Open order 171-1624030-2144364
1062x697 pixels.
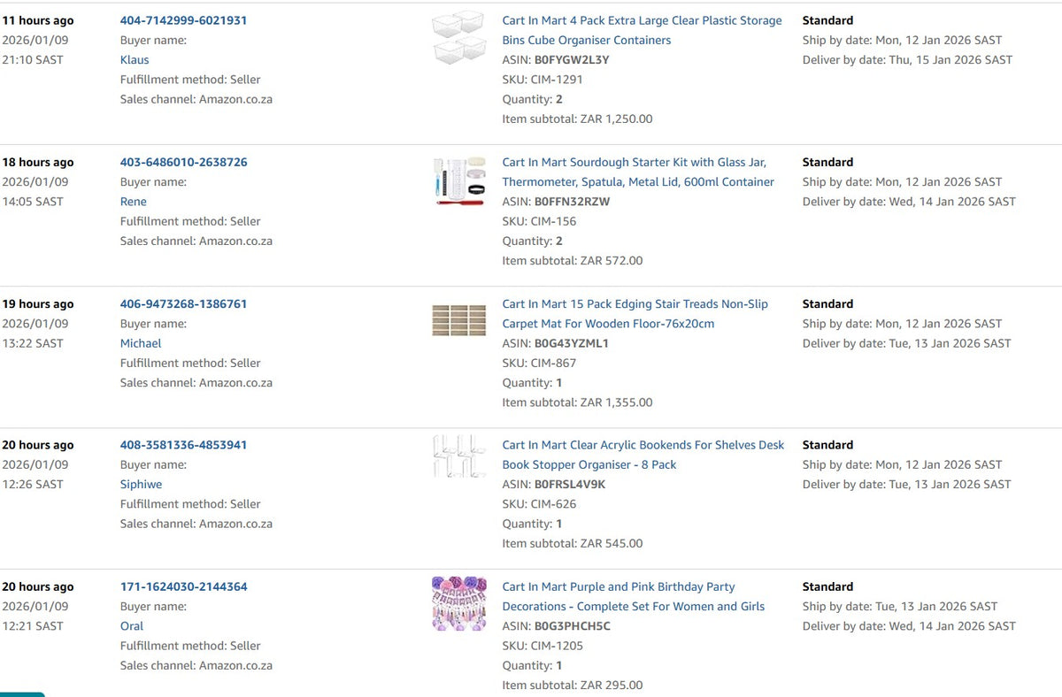(x=183, y=586)
